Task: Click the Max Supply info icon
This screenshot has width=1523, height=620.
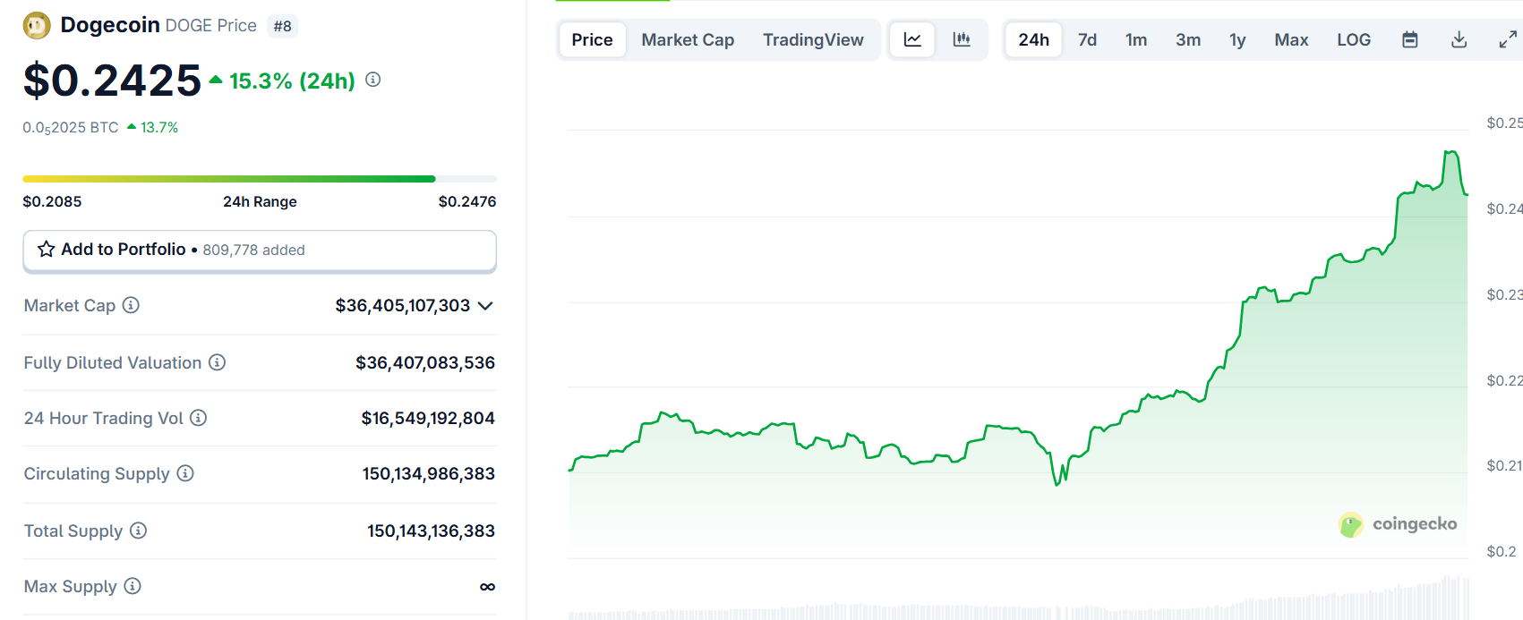Action: [x=133, y=586]
